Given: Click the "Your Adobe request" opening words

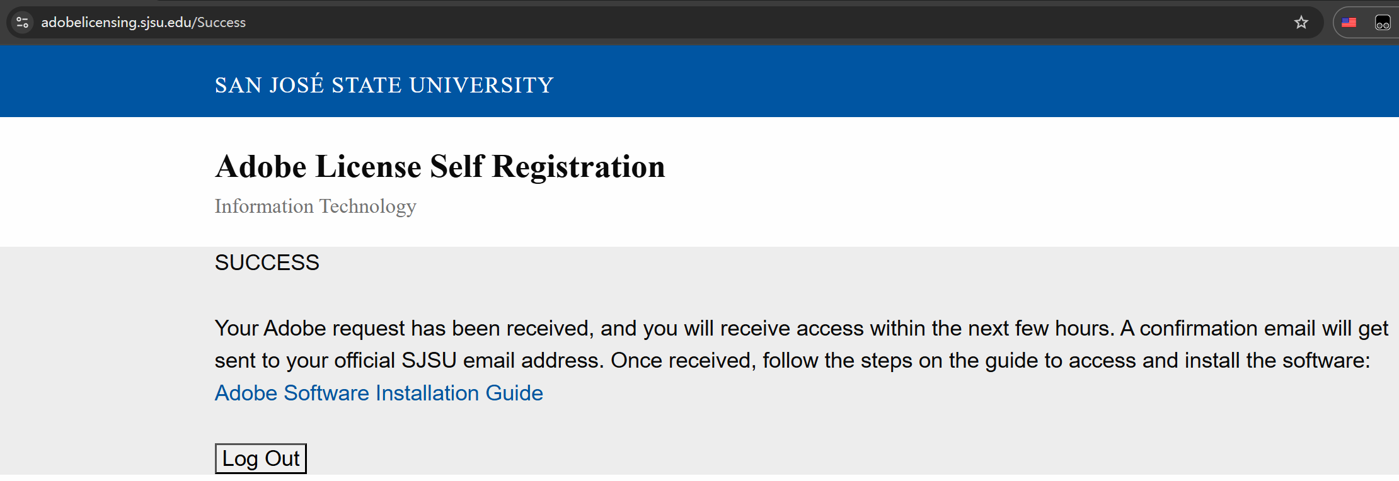Looking at the screenshot, I should [x=309, y=328].
